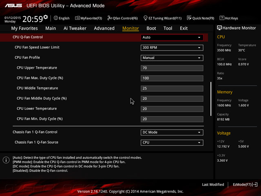The width and height of the screenshot is (261, 196).
Task: Click the Ratio 35x value
Action: pos(219,78)
